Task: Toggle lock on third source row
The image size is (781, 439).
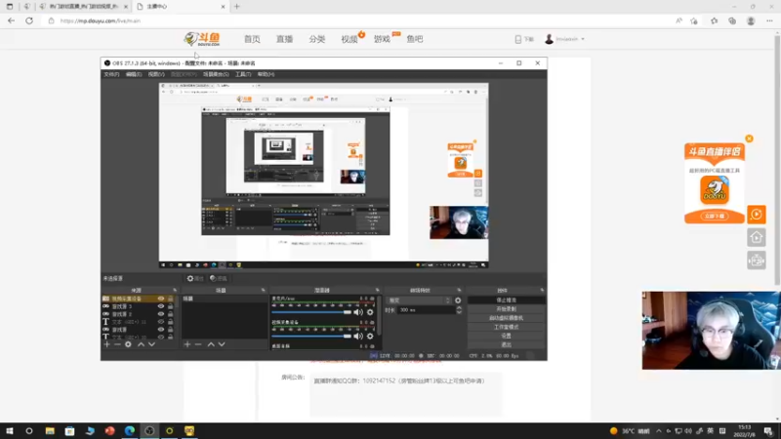Action: 170,314
